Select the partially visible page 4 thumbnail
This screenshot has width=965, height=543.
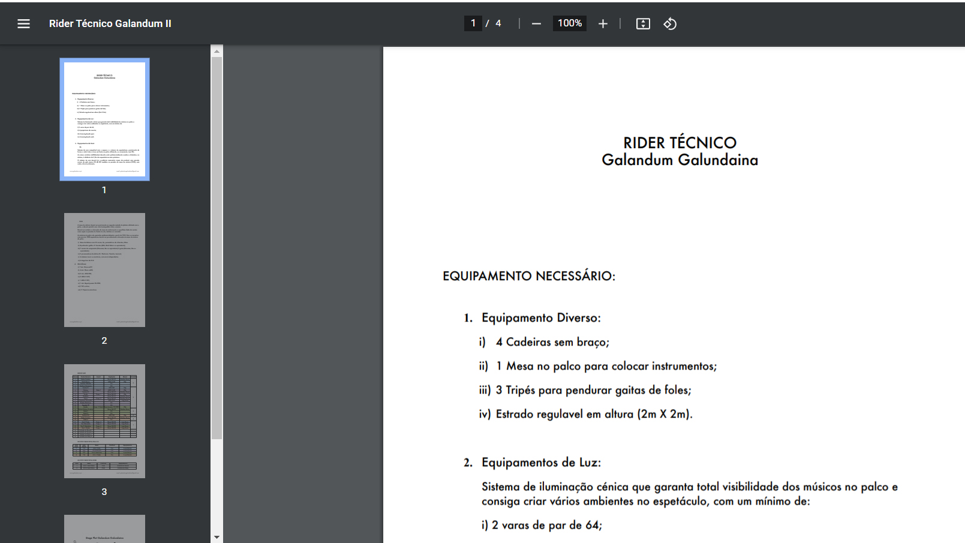click(104, 529)
